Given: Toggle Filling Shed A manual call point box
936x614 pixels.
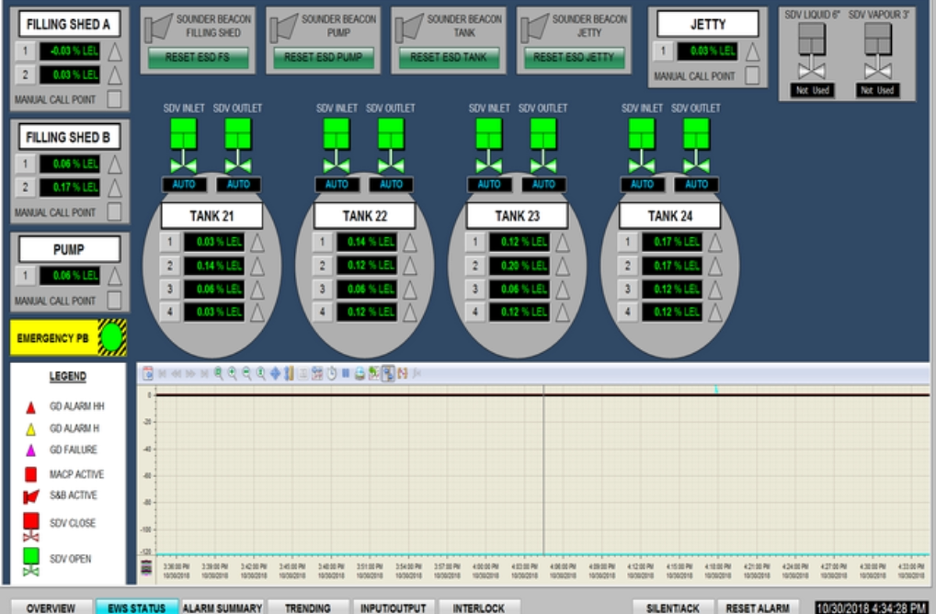Looking at the screenshot, I should [115, 99].
